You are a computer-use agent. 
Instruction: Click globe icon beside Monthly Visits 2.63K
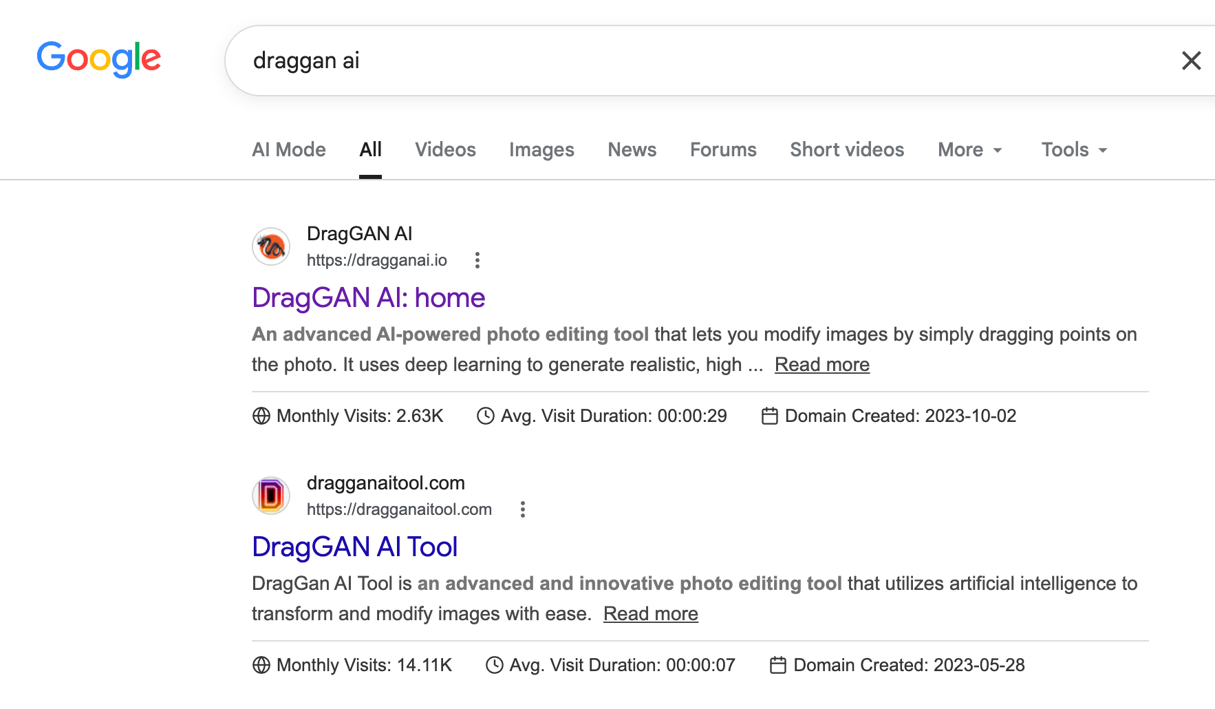pyautogui.click(x=261, y=416)
